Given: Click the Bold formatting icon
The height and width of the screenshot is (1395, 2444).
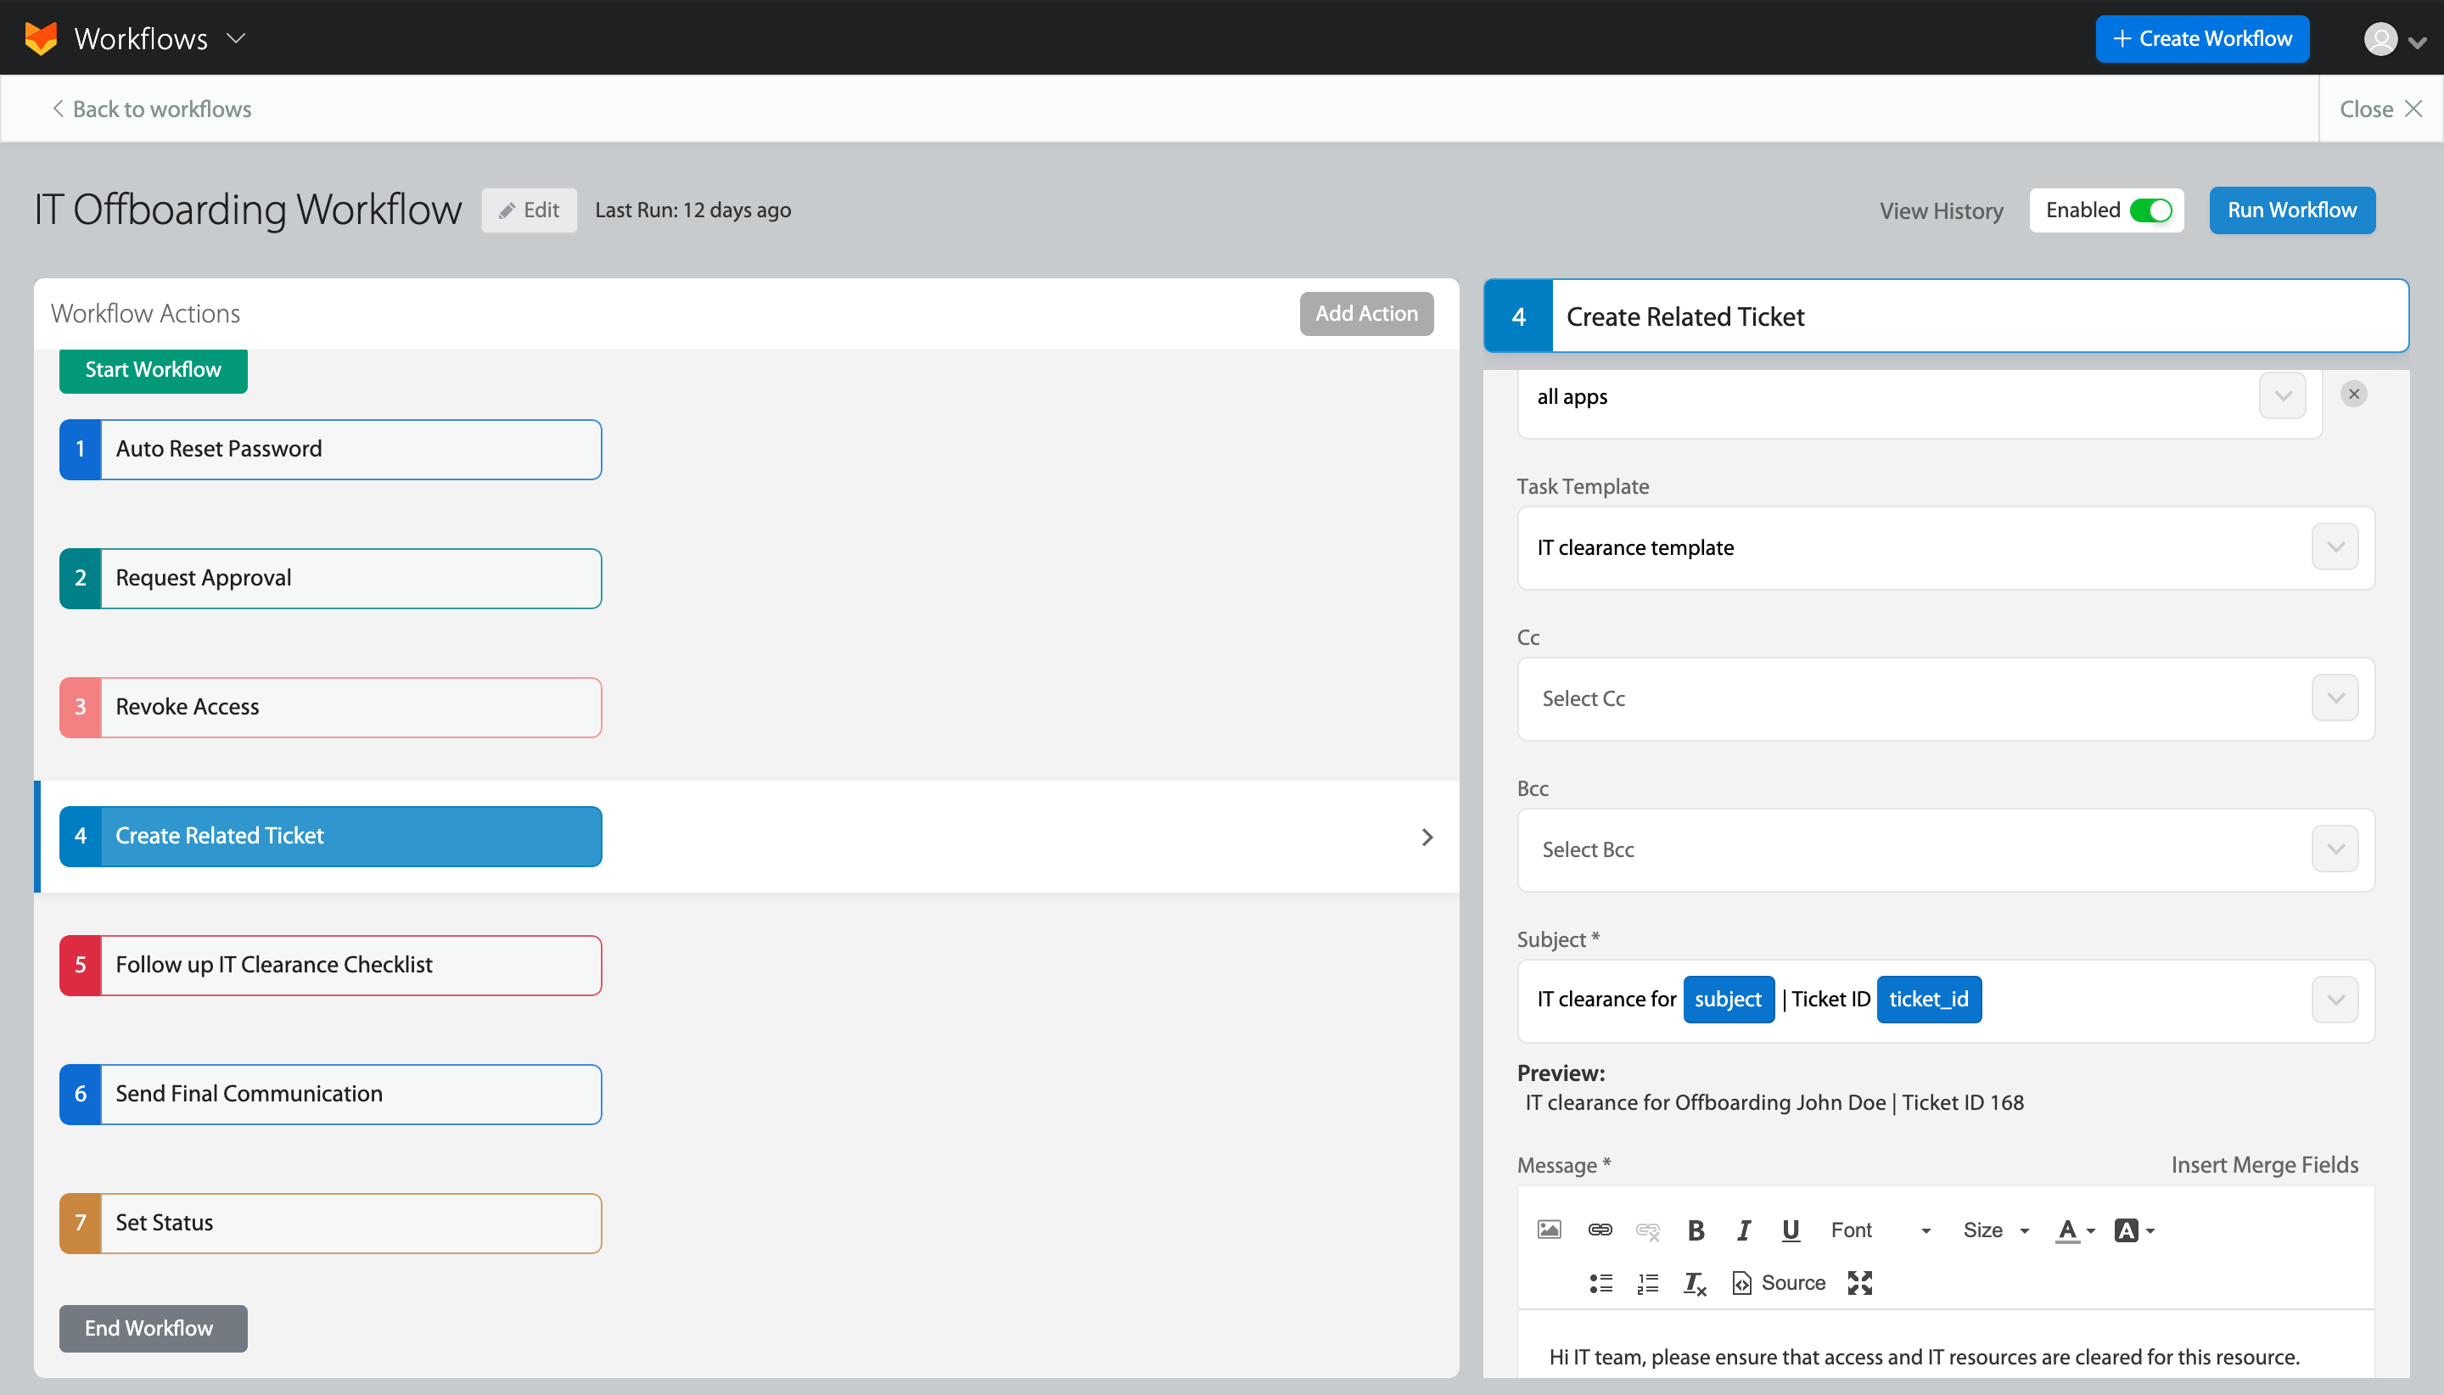Looking at the screenshot, I should coord(1696,1230).
